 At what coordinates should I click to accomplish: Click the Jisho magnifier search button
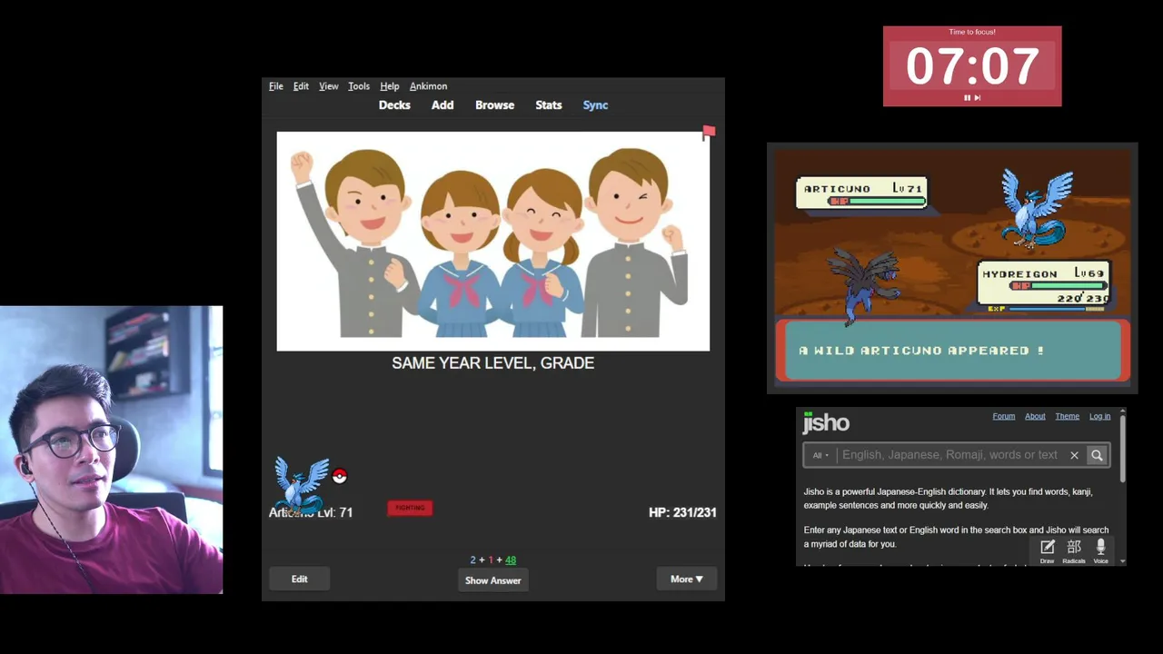coord(1097,455)
